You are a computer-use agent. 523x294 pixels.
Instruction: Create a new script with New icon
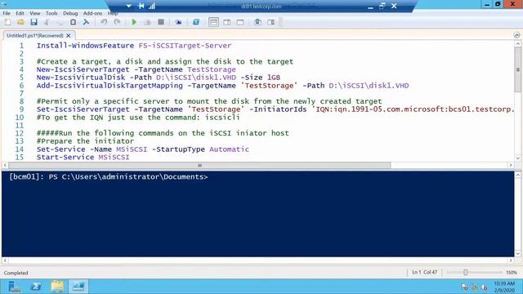(x=7, y=22)
